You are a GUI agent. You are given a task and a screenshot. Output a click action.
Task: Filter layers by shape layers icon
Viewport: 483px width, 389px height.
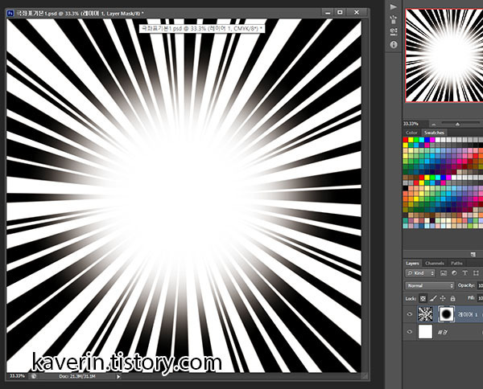(476, 273)
